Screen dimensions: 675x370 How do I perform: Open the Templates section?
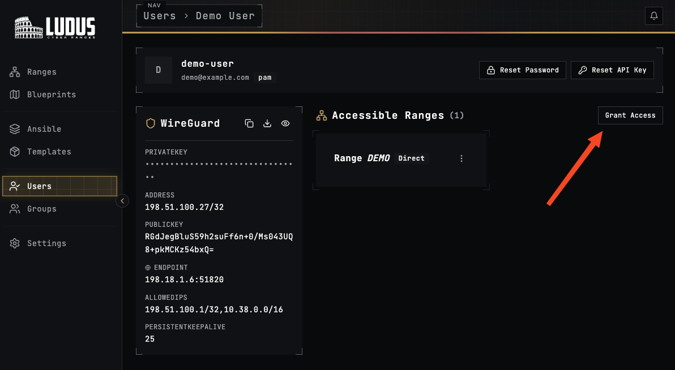pos(49,152)
